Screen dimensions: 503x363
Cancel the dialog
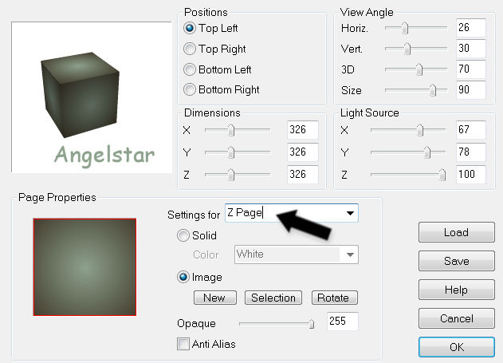click(455, 318)
